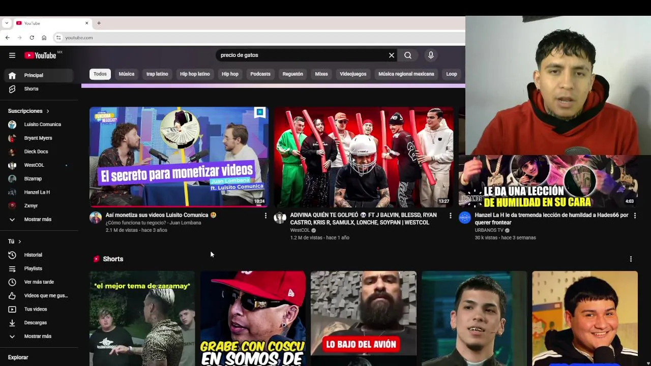Open 'Así monetiza sus videos Luisito Comunica' title
This screenshot has height=366, width=651.
click(161, 215)
